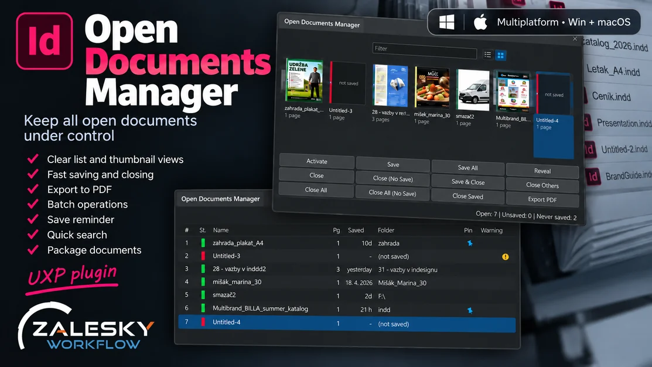Switch to thumbnail grid view icon
The height and width of the screenshot is (367, 652).
501,55
